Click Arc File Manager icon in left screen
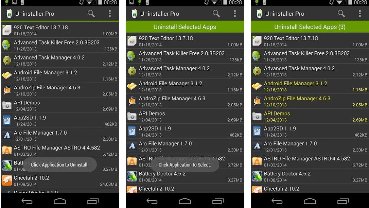This screenshot has height=208, width=369. 7,135
